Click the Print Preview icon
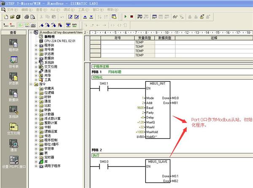This screenshot has width=253, height=188. tap(33, 17)
